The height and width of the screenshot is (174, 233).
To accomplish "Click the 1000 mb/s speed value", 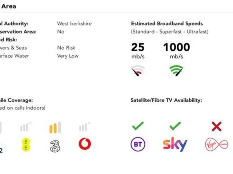I will pyautogui.click(x=177, y=51).
